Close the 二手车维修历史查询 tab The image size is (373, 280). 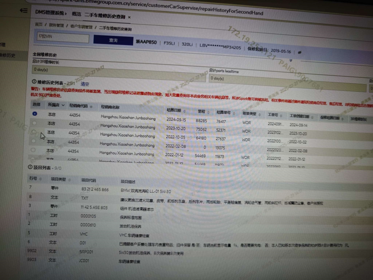[129, 17]
